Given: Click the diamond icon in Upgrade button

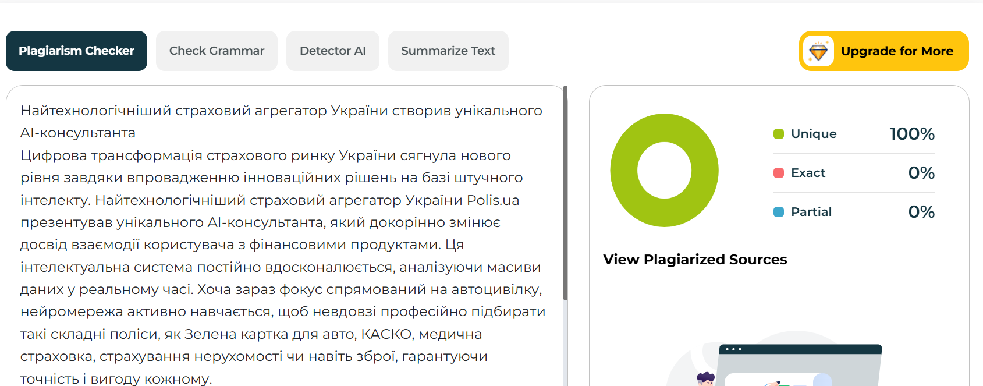Looking at the screenshot, I should 818,51.
